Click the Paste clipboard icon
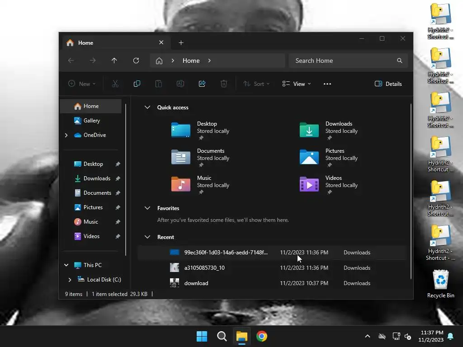The width and height of the screenshot is (463, 347). [159, 84]
